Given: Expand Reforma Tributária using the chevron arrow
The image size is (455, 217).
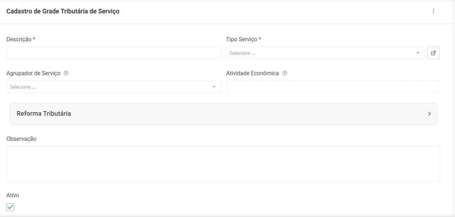Looking at the screenshot, I should [x=429, y=114].
